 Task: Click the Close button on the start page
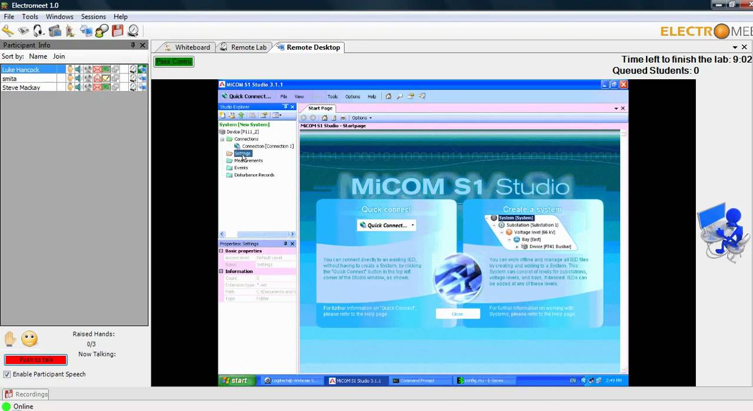coord(458,314)
